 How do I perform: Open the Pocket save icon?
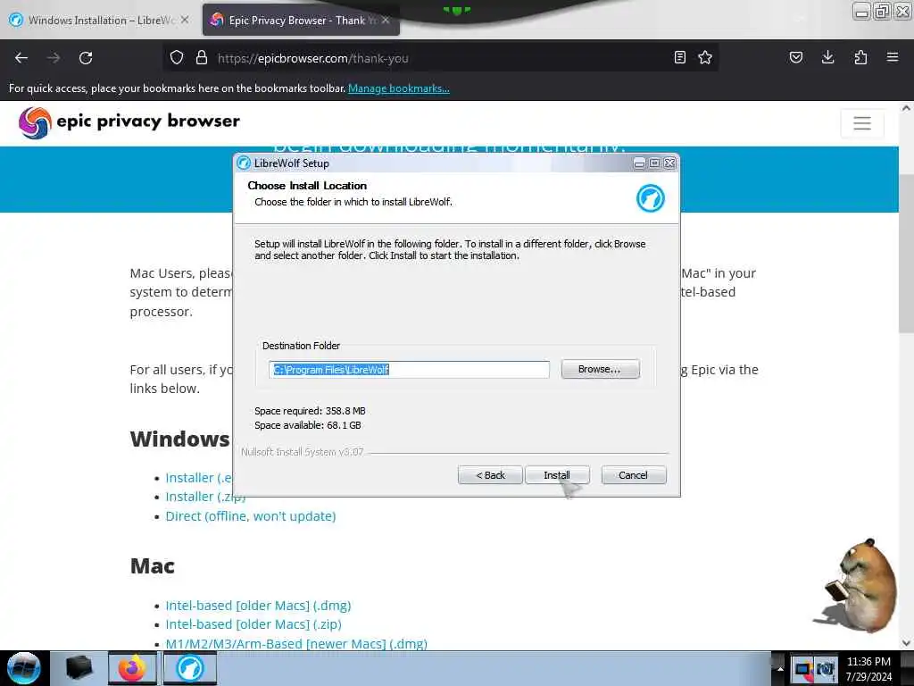point(796,57)
